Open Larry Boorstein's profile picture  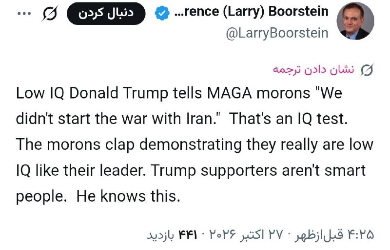click(x=355, y=21)
